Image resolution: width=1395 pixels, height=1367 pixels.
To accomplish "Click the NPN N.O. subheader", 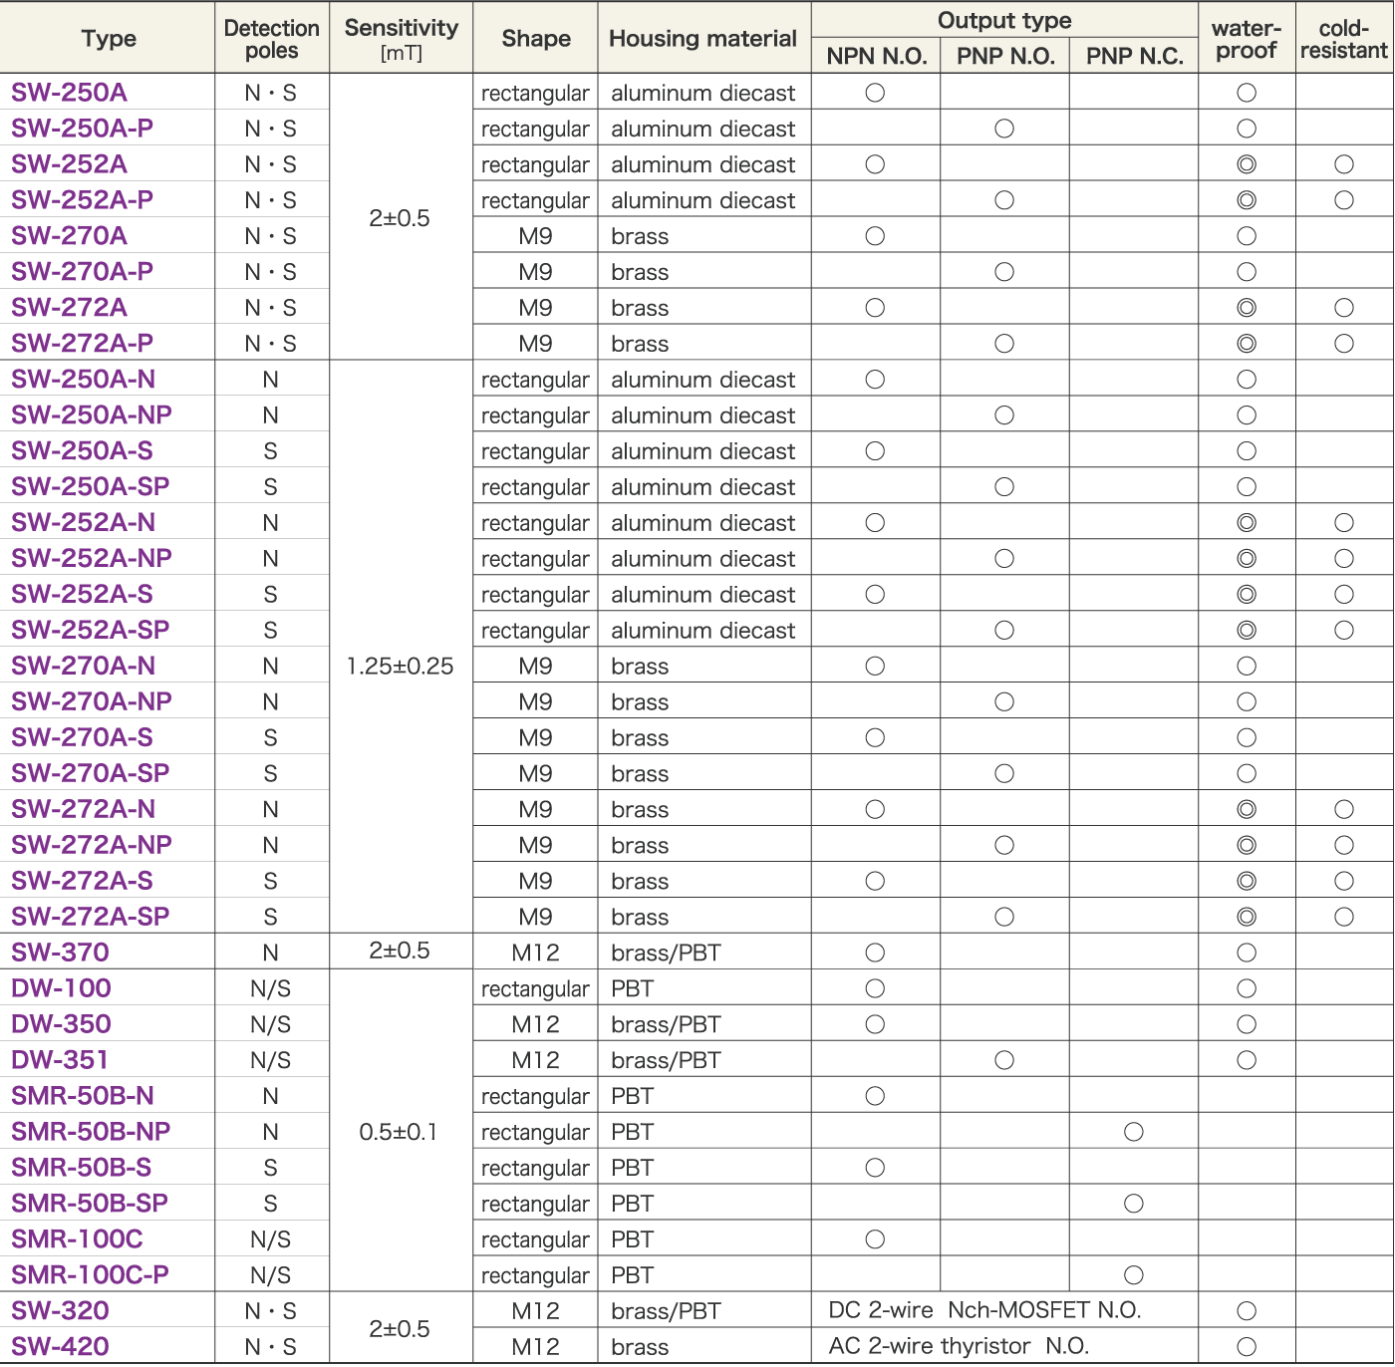I will 877,57.
